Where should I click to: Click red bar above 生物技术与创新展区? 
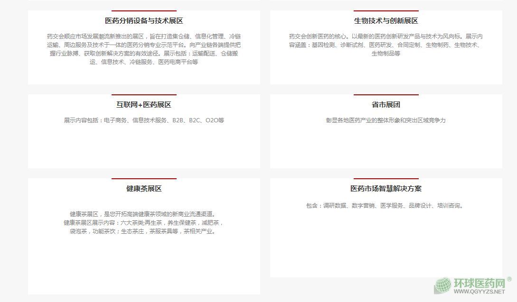(x=386, y=10)
